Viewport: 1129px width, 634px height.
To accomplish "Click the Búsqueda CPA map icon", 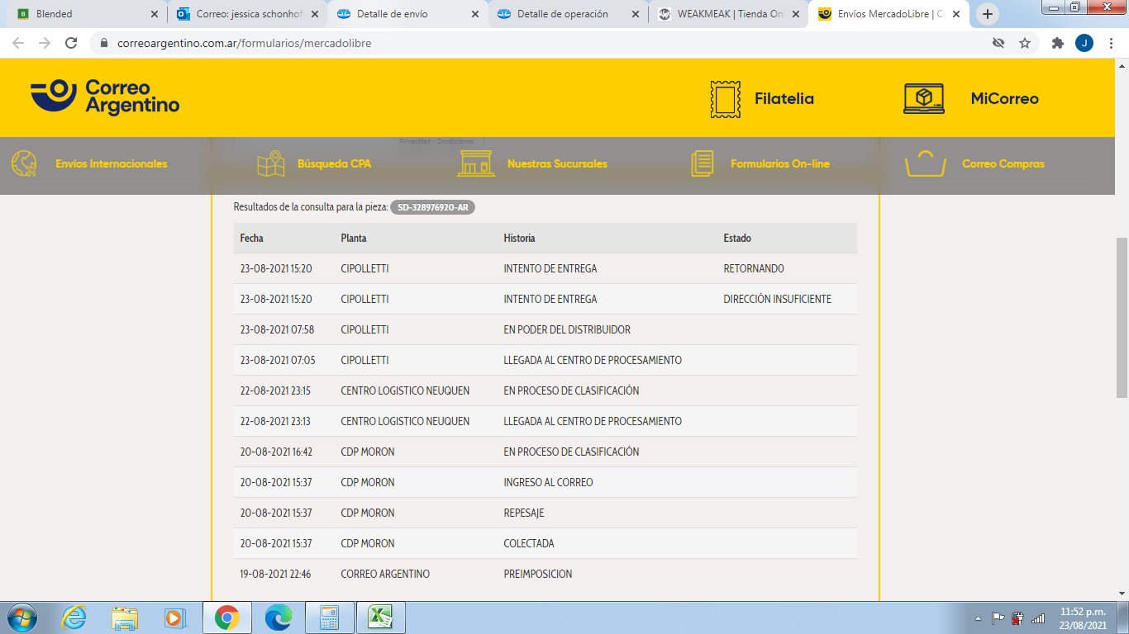I will [x=270, y=163].
